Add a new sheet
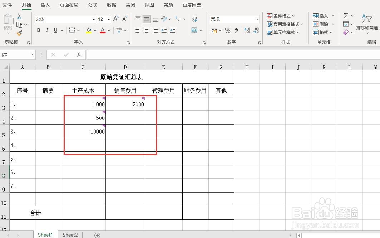The image size is (380, 238). 97,235
